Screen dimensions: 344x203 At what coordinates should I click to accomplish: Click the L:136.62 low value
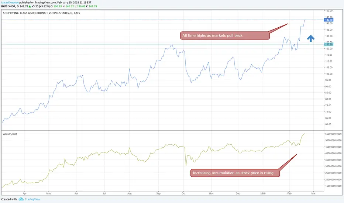[x=80, y=6]
